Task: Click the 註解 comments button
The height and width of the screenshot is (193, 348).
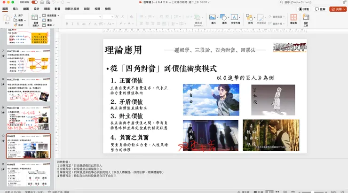Action: [320, 9]
